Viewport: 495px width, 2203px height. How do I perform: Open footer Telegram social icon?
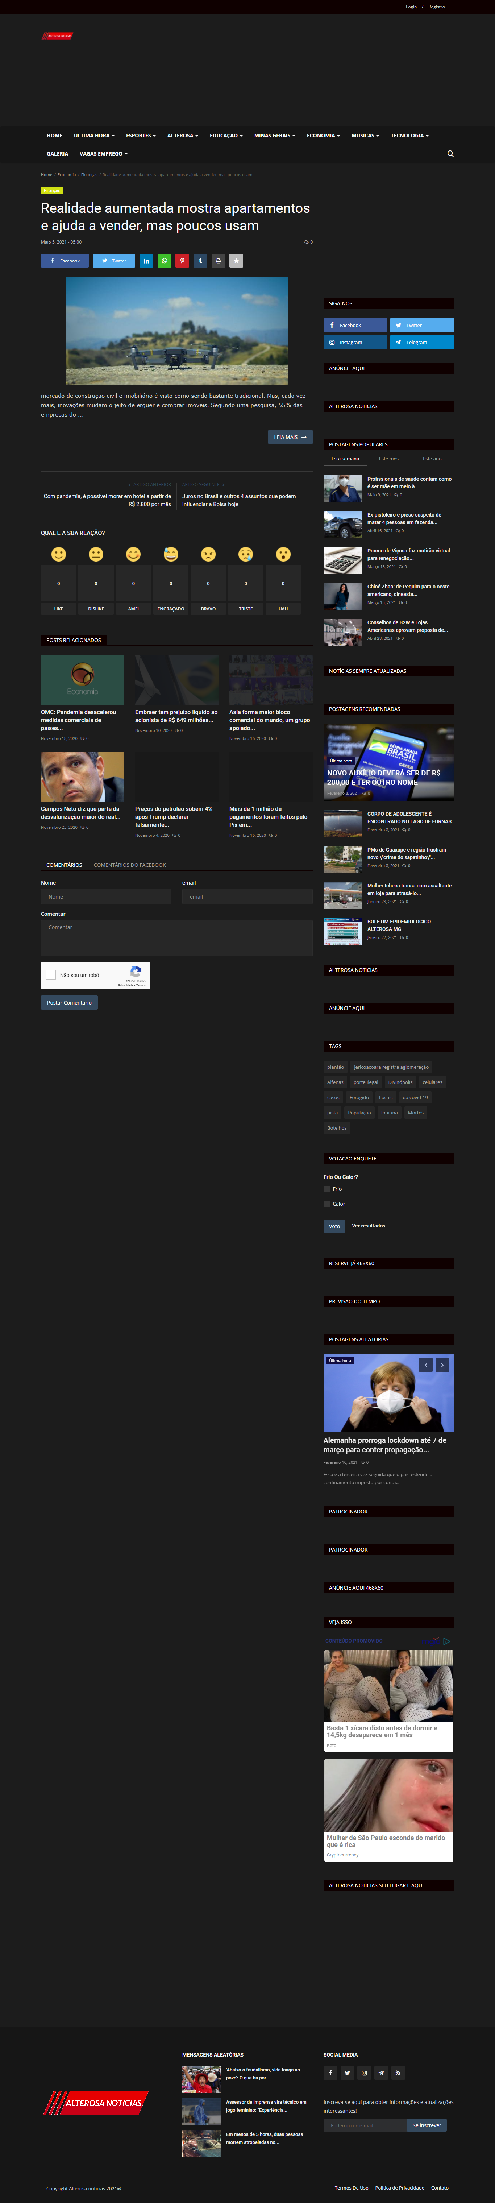[381, 2072]
